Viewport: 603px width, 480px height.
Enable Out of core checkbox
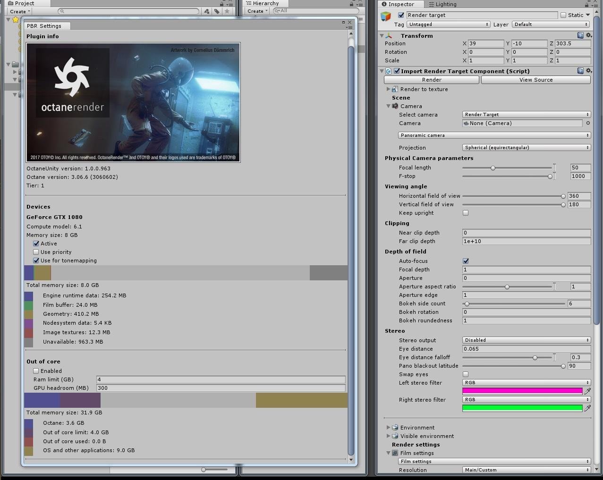pos(36,371)
